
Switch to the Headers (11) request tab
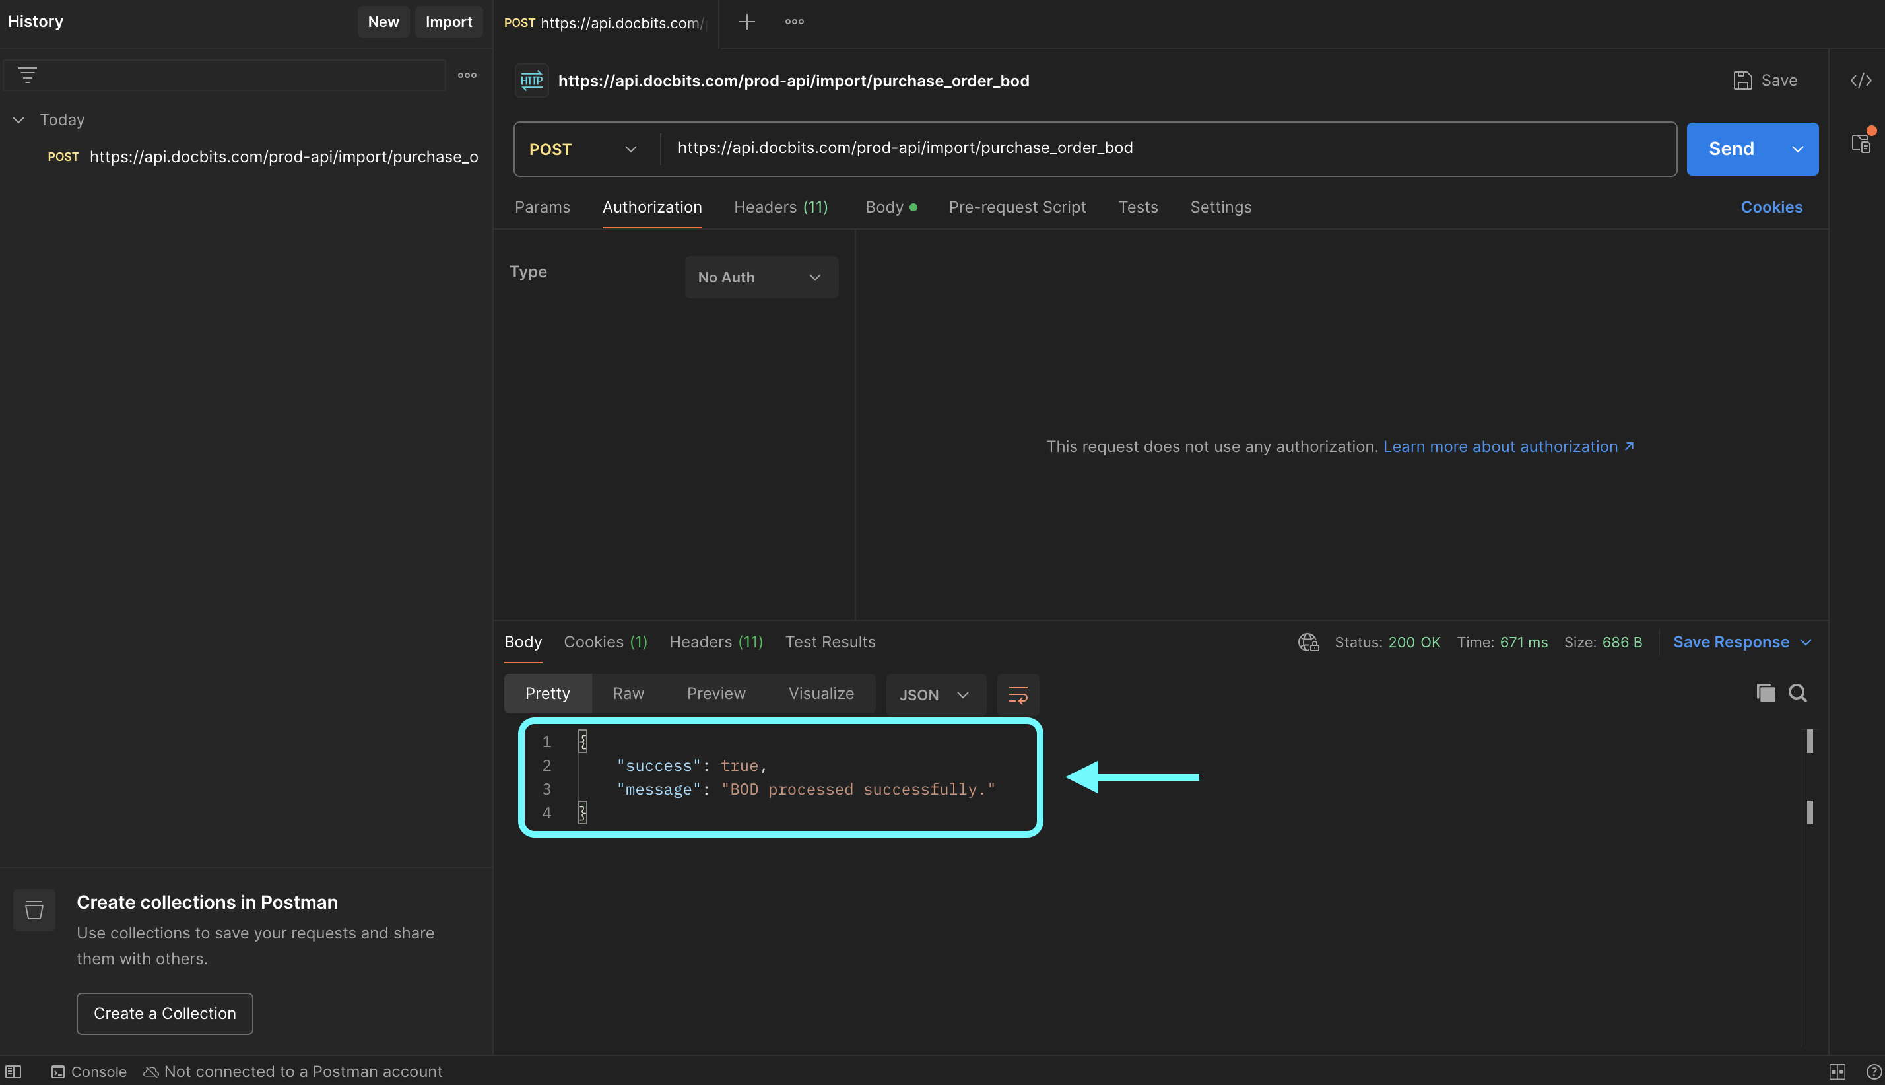[780, 207]
